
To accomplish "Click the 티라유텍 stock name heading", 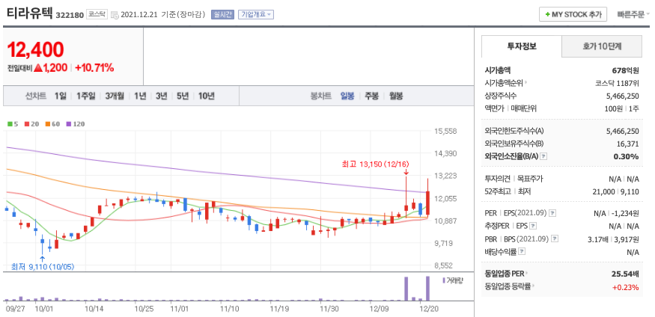I will click(30, 13).
